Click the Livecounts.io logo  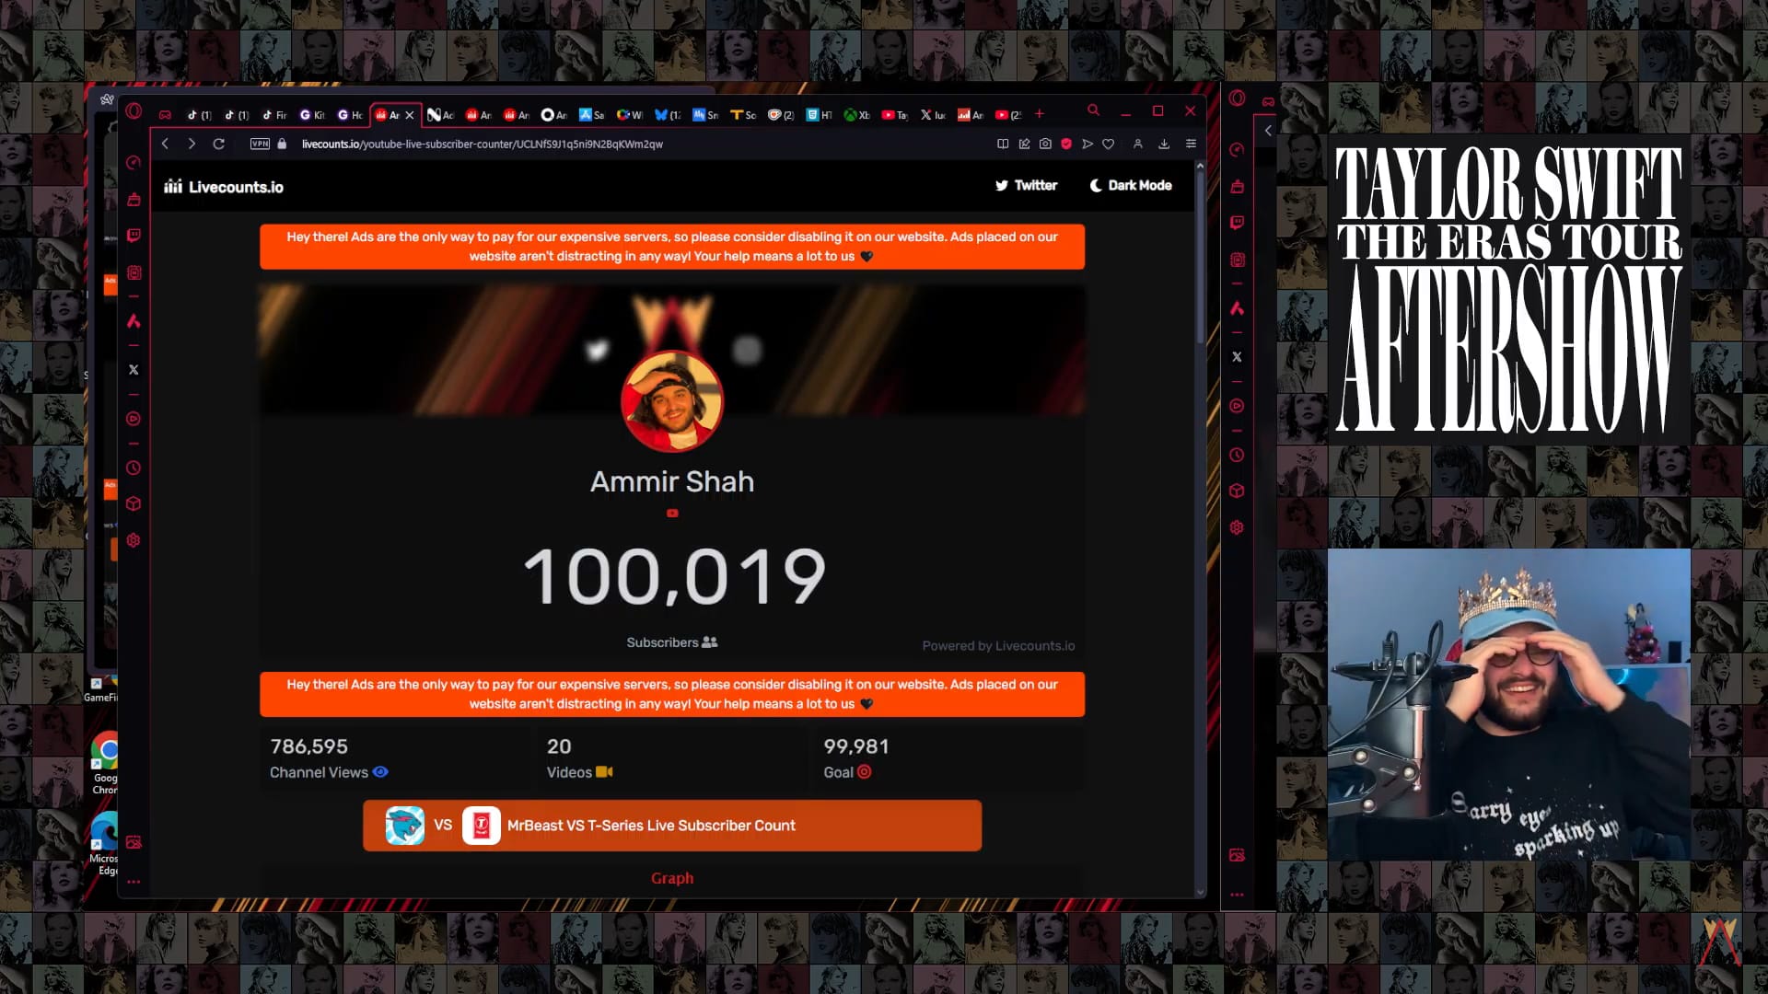tap(224, 187)
